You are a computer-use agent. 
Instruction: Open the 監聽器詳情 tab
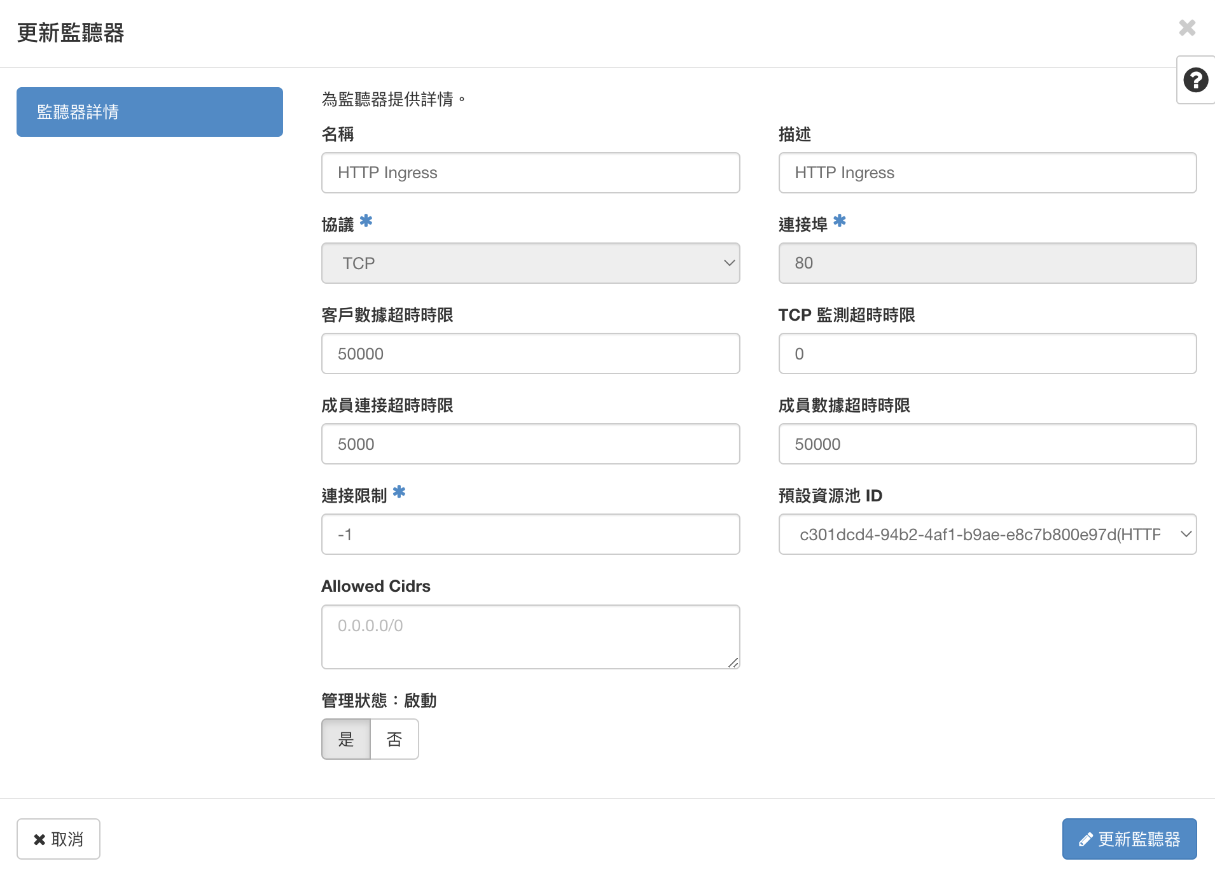pos(149,112)
